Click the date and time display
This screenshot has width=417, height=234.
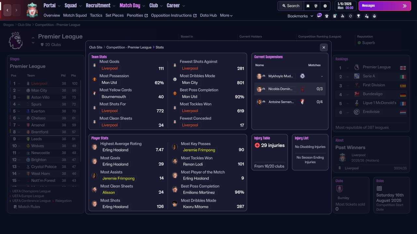point(345,6)
